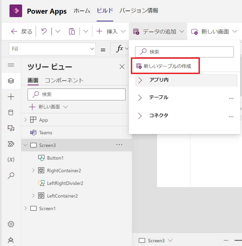Select the Teams tree item
242x246 pixels.
pyautogui.click(x=46, y=133)
